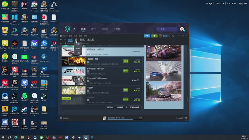Click the UU accelerator back chevron
This screenshot has width=249, height=140.
[x=74, y=29]
